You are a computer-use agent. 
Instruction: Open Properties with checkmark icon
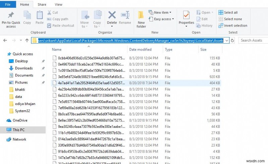coord(186,15)
